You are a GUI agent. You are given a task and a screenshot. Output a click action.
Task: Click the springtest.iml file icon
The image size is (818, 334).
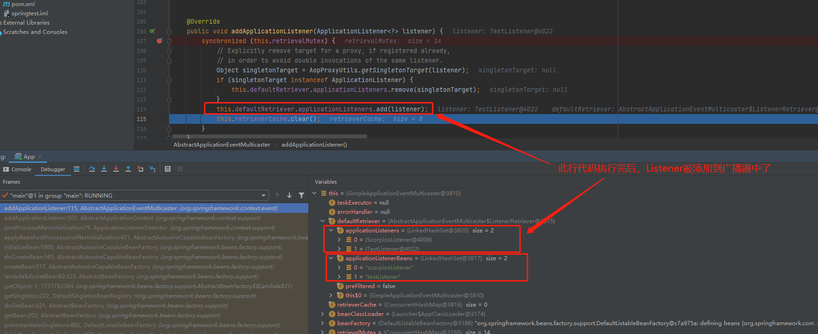pyautogui.click(x=7, y=13)
